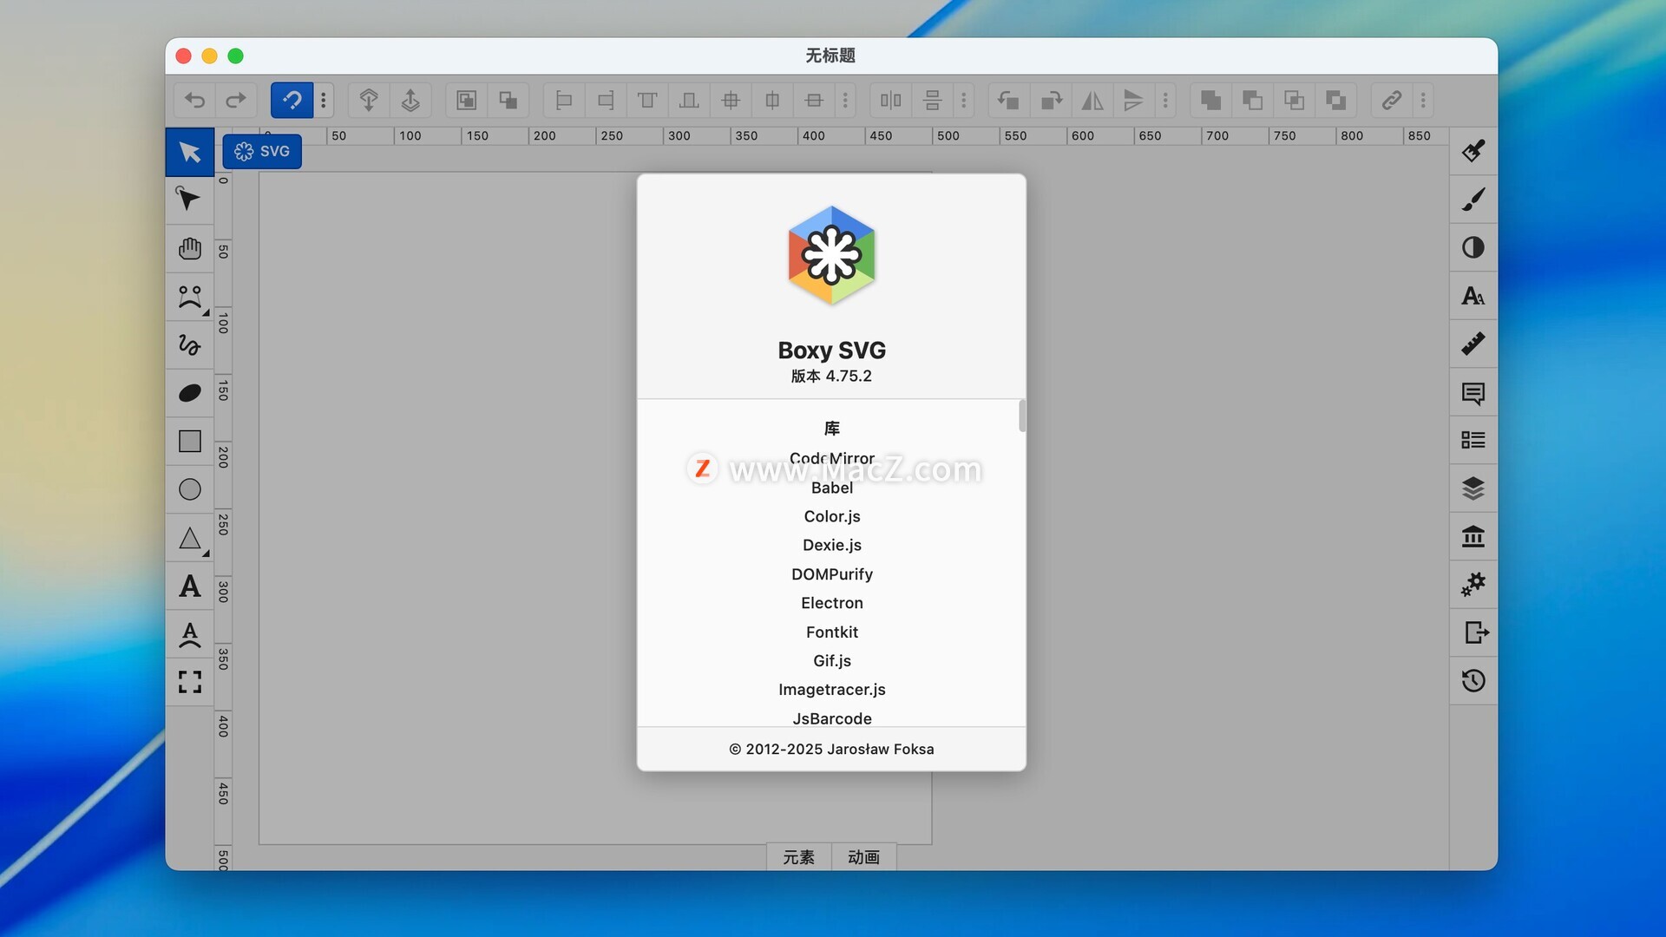Screen dimensions: 1666x937
Task: Click the Unite shapes boolean icon
Action: tap(1211, 101)
